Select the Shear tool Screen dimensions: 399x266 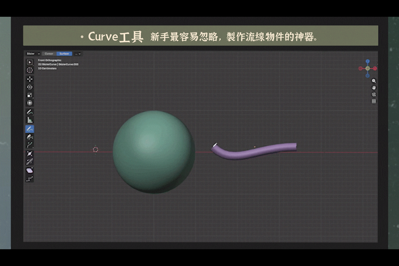point(30,171)
